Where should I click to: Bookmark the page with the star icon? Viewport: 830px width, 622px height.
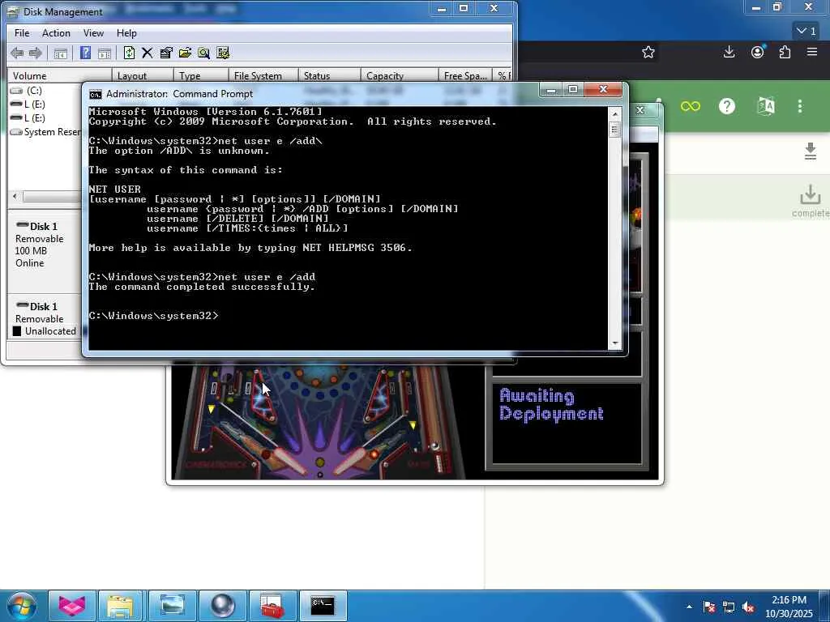pos(648,53)
